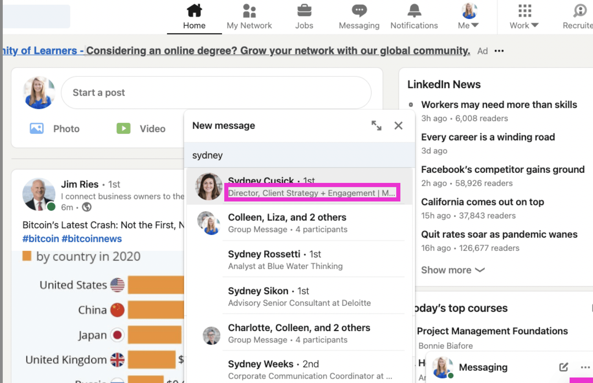Open My Network page
The image size is (593, 383).
[x=249, y=17]
